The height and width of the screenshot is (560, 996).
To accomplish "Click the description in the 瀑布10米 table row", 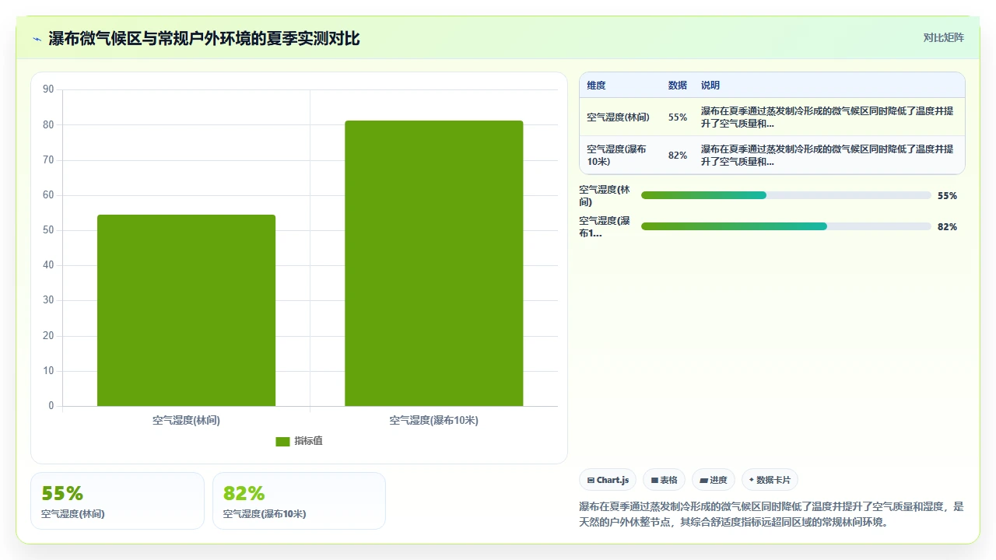I will [827, 156].
